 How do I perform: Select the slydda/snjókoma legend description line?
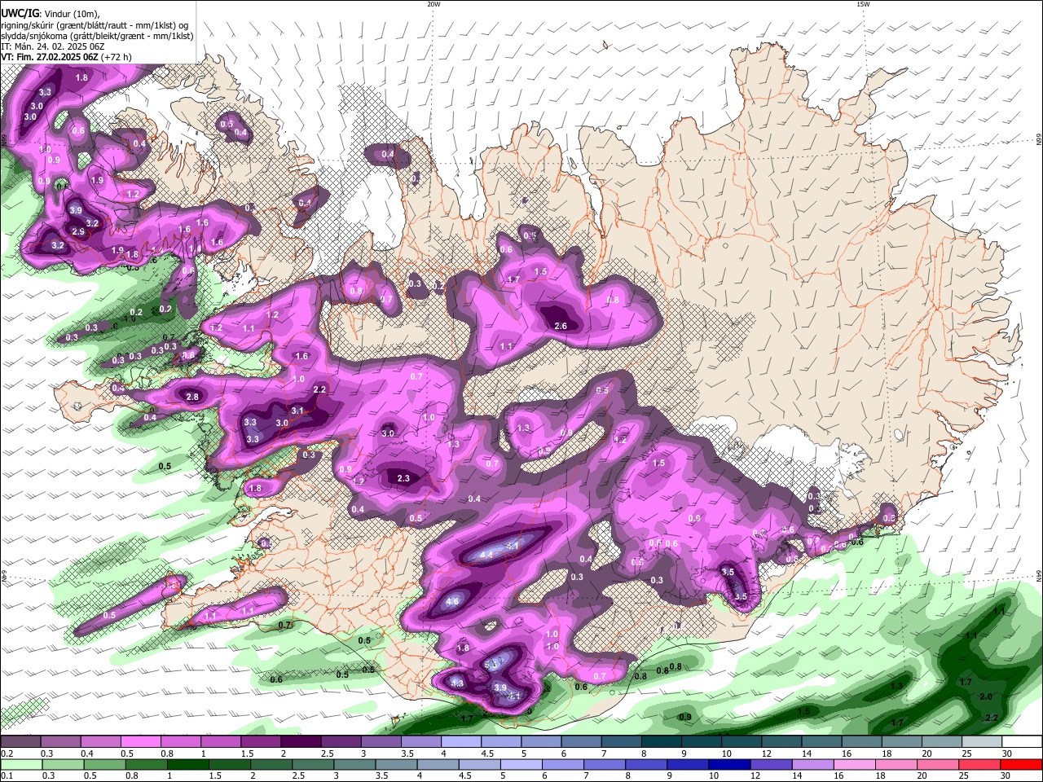pos(97,36)
